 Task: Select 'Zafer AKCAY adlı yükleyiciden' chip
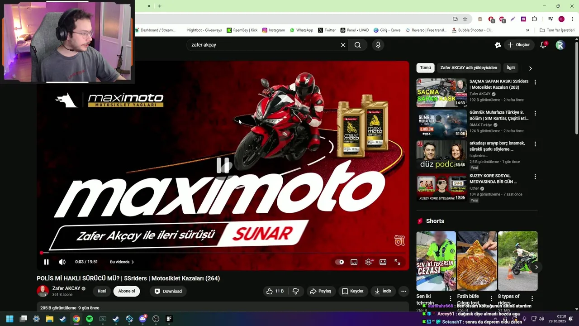coord(469,68)
